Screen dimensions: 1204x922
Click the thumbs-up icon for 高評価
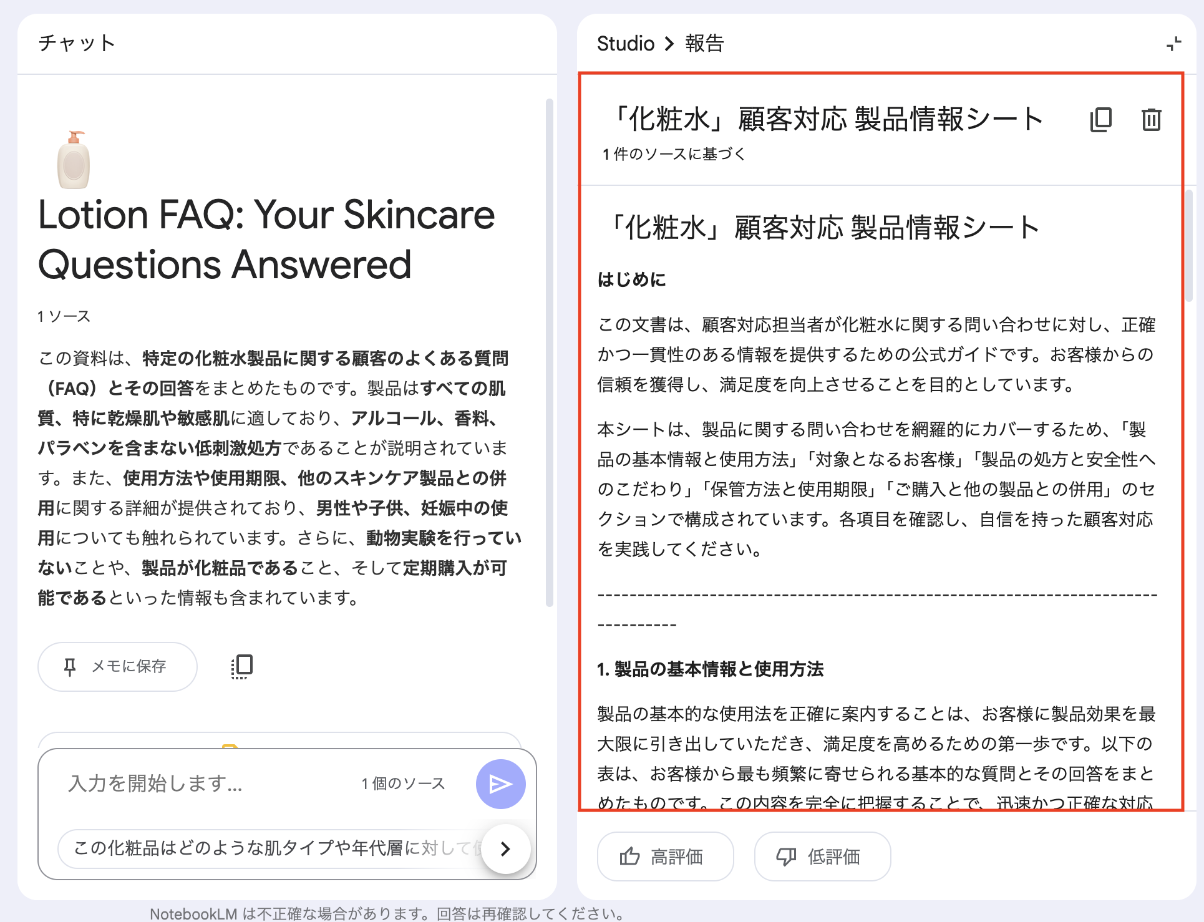pos(629,856)
